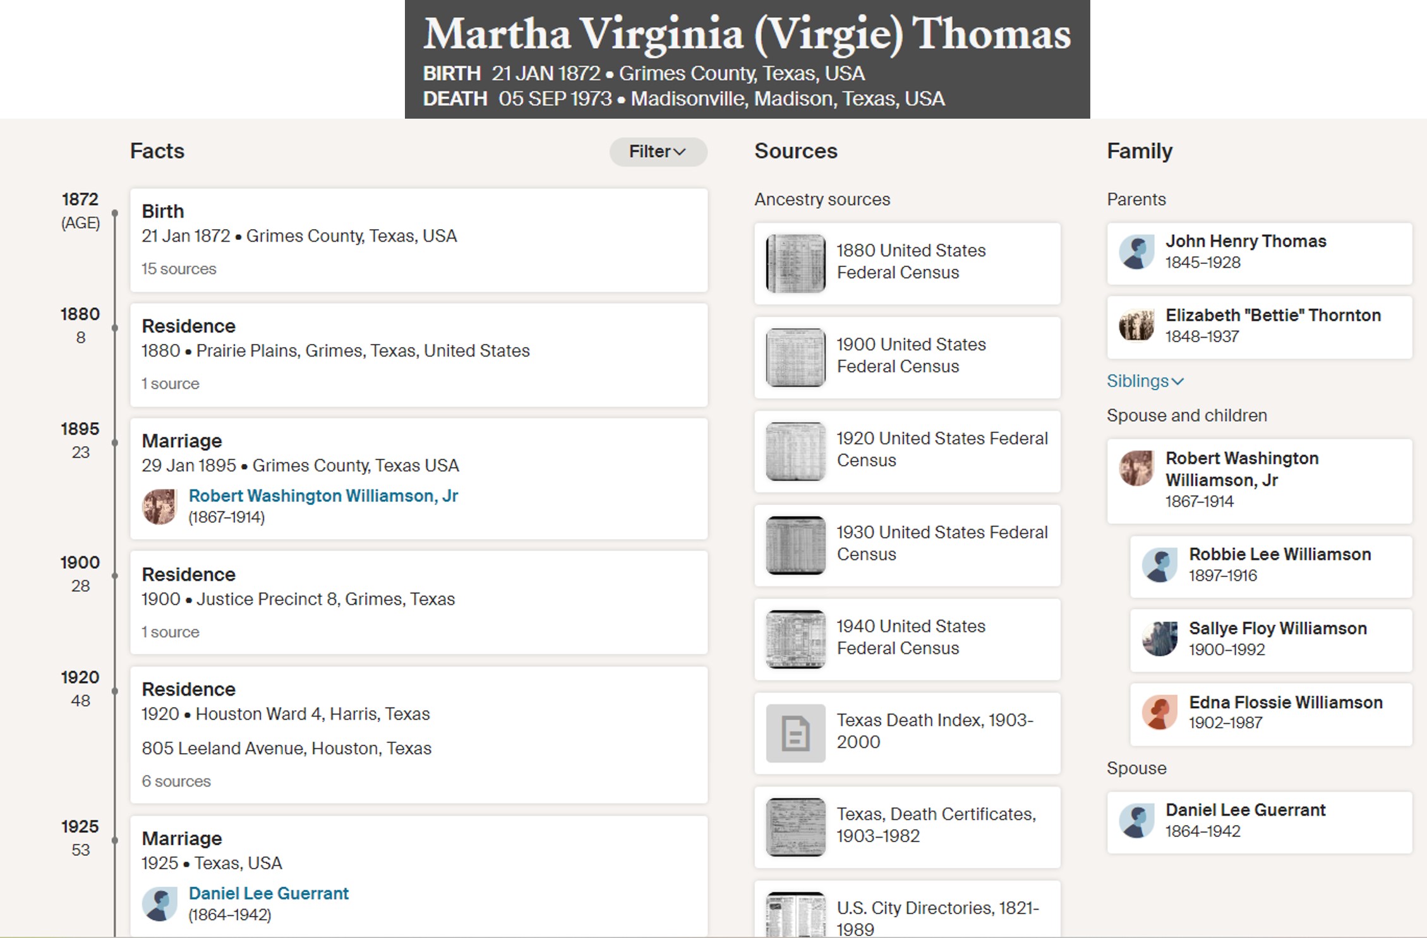Screen dimensions: 1427x938
Task: Open Texas Death Index document icon
Action: [795, 733]
